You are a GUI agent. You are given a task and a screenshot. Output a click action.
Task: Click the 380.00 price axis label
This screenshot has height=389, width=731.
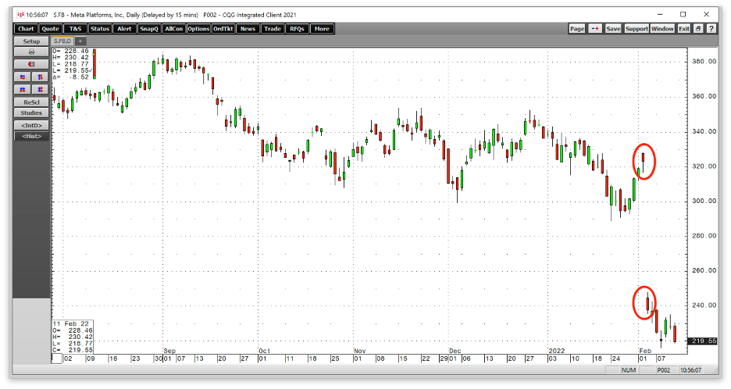(704, 61)
